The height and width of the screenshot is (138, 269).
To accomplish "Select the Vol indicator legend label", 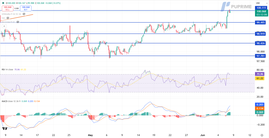I will click(3, 18).
